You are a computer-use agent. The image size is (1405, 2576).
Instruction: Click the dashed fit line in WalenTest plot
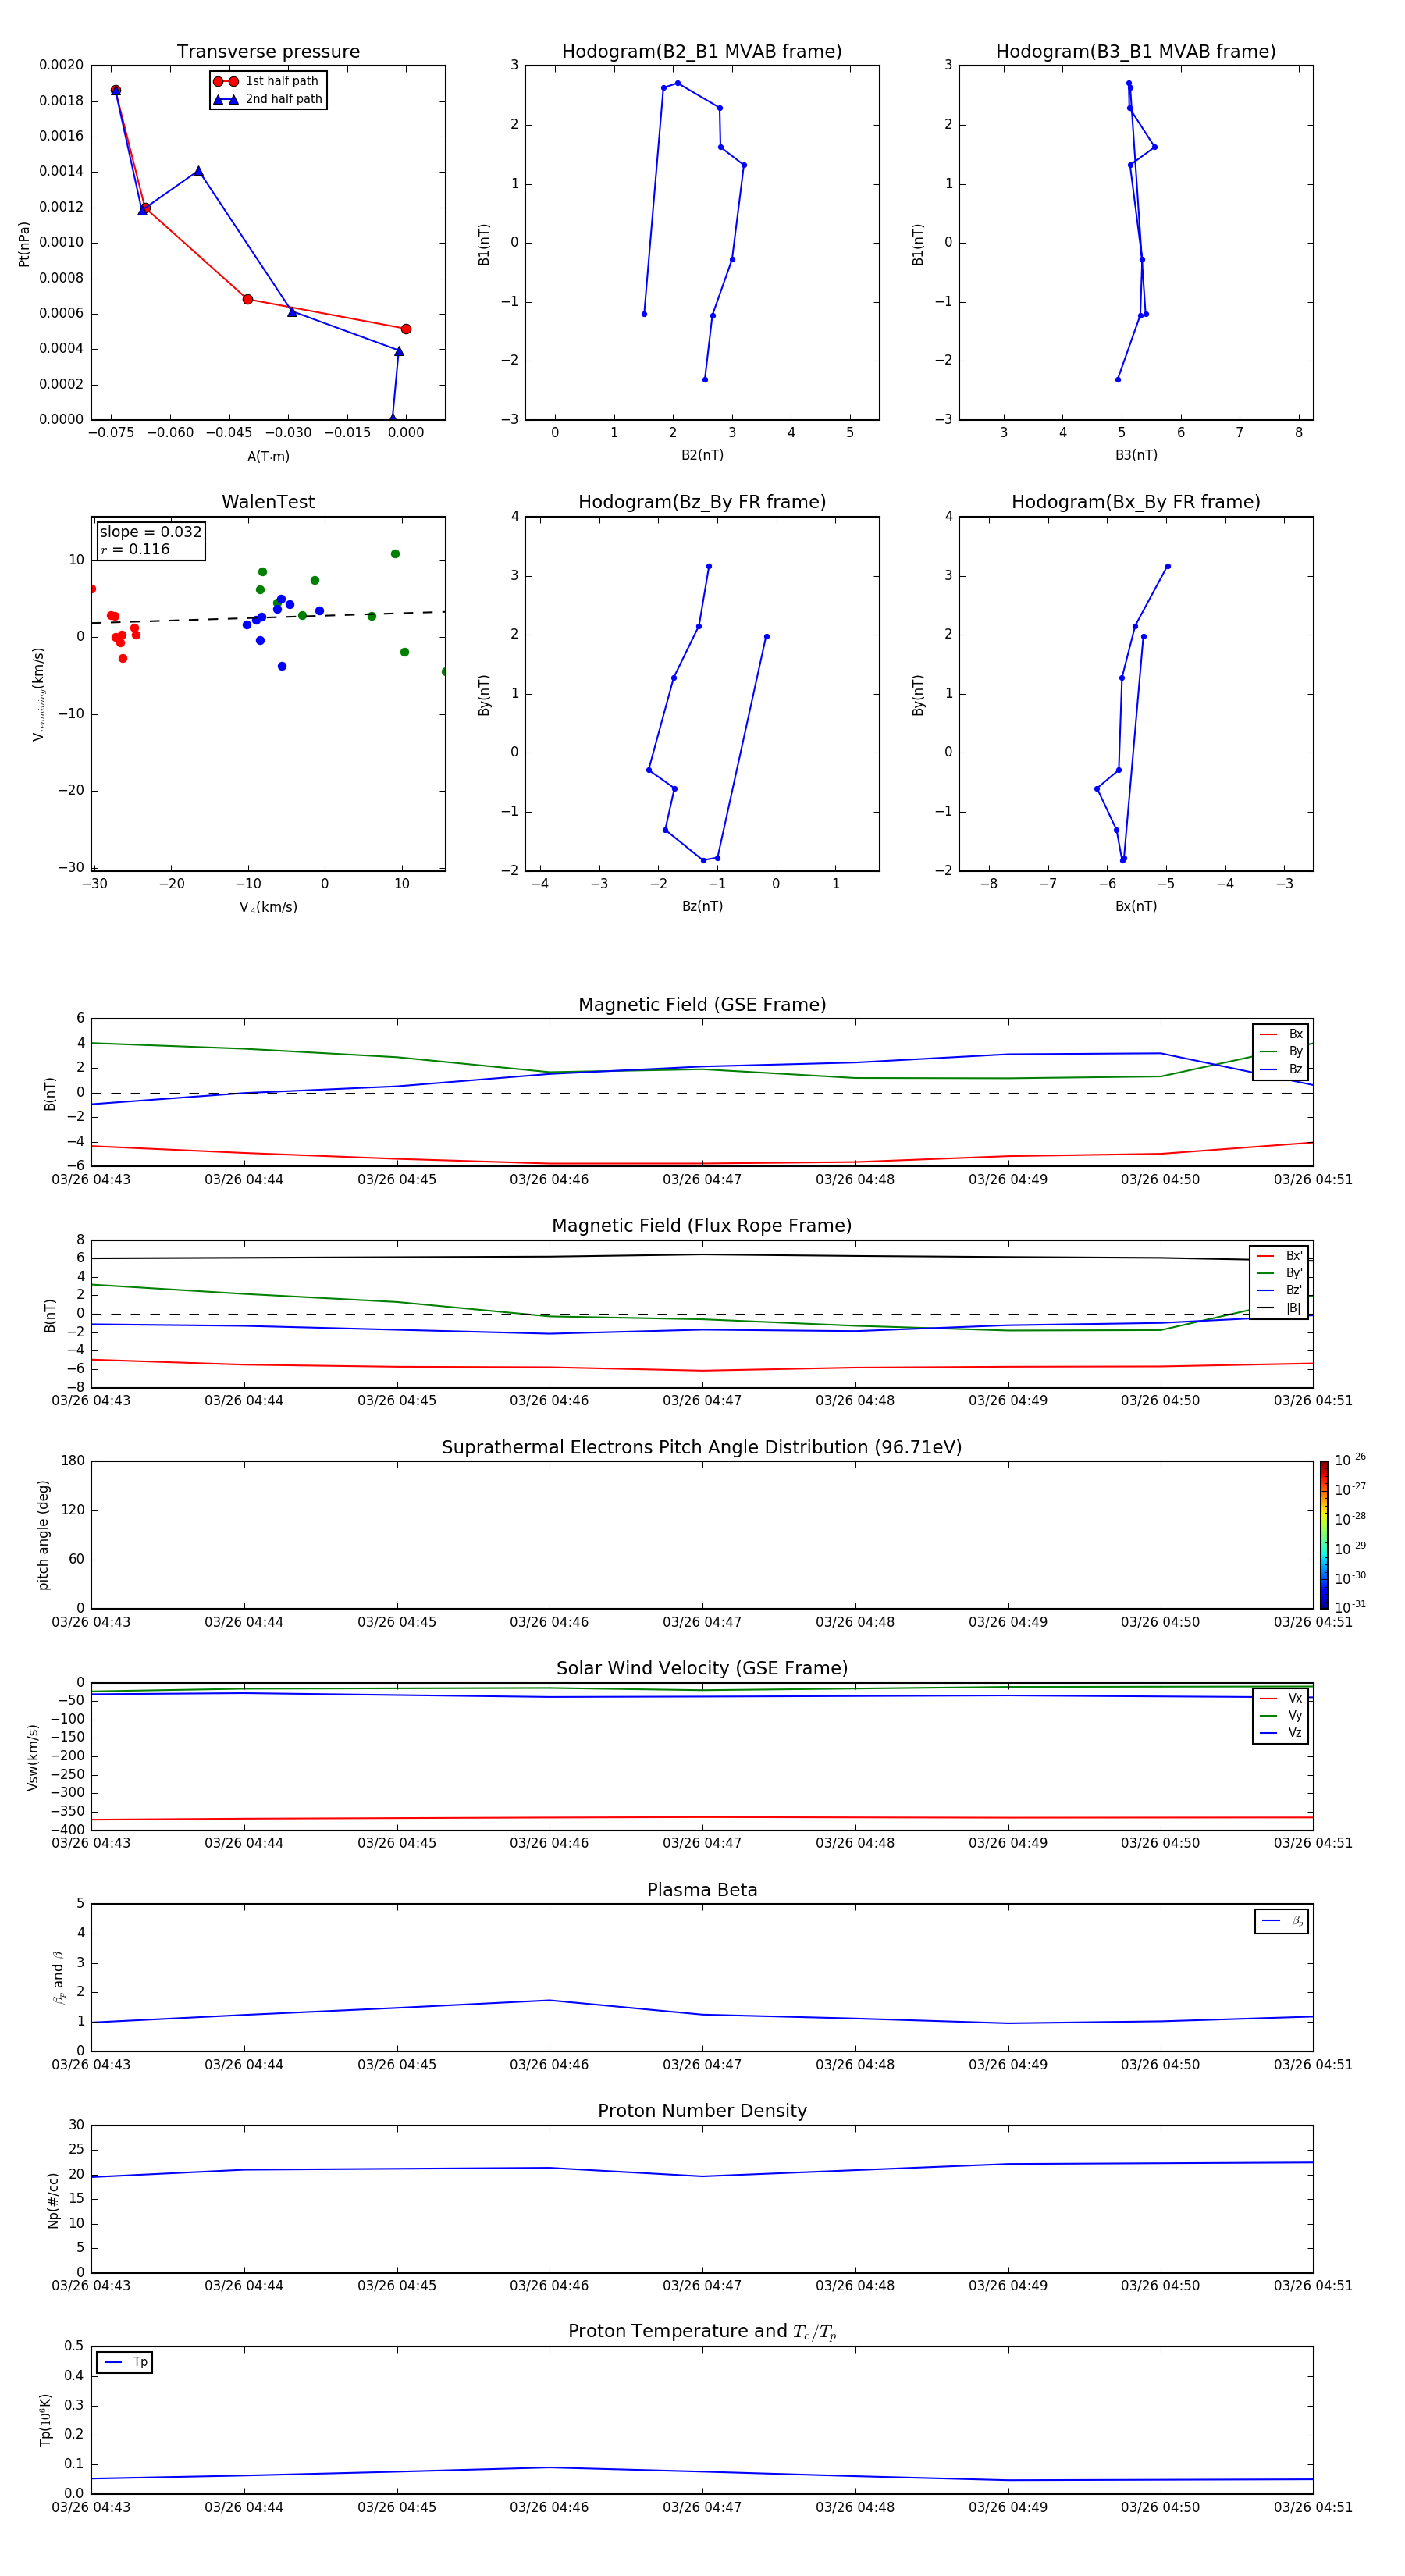(x=268, y=617)
